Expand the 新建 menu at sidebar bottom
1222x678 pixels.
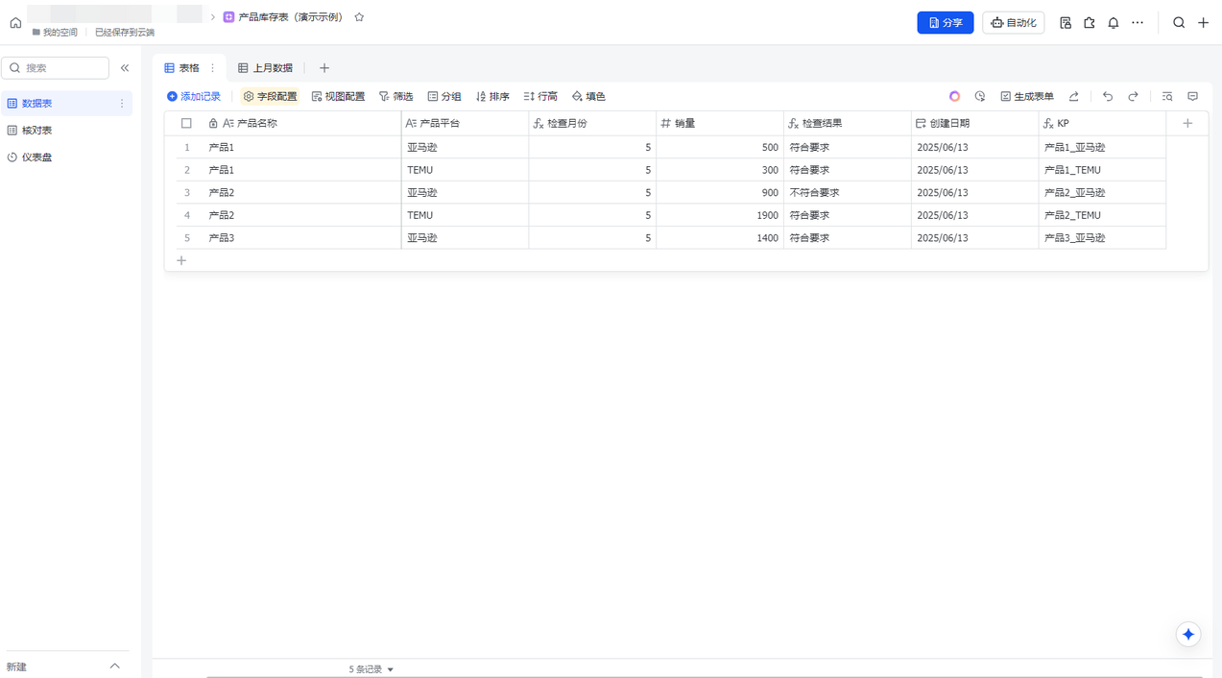tap(114, 666)
